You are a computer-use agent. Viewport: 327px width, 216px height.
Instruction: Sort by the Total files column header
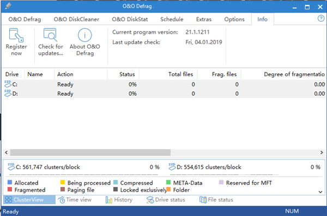(x=168, y=75)
